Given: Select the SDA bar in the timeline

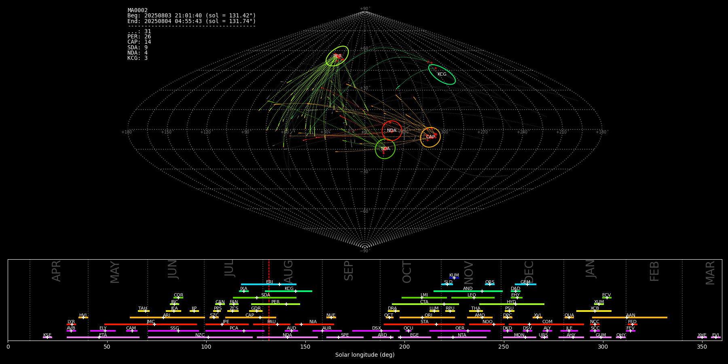Looking at the screenshot, I should point(265,298).
